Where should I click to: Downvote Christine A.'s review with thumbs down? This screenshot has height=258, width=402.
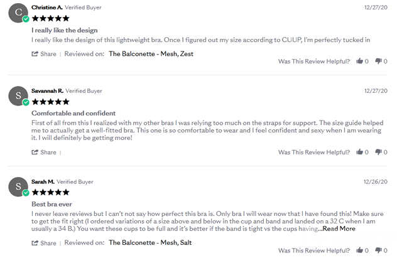tap(379, 61)
